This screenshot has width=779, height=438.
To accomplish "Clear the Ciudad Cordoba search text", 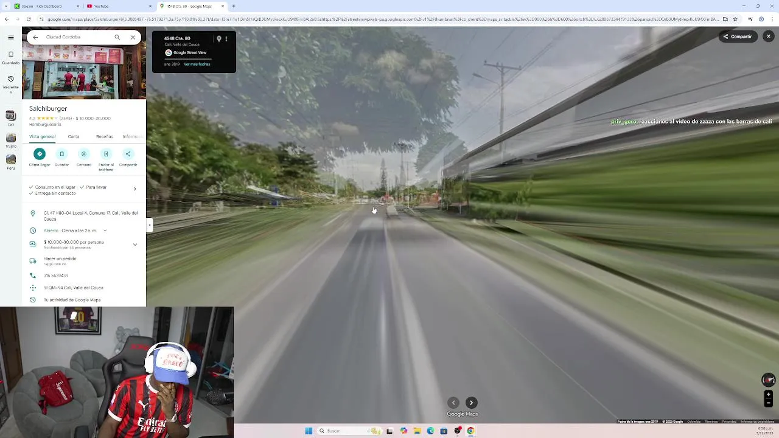I will click(133, 37).
